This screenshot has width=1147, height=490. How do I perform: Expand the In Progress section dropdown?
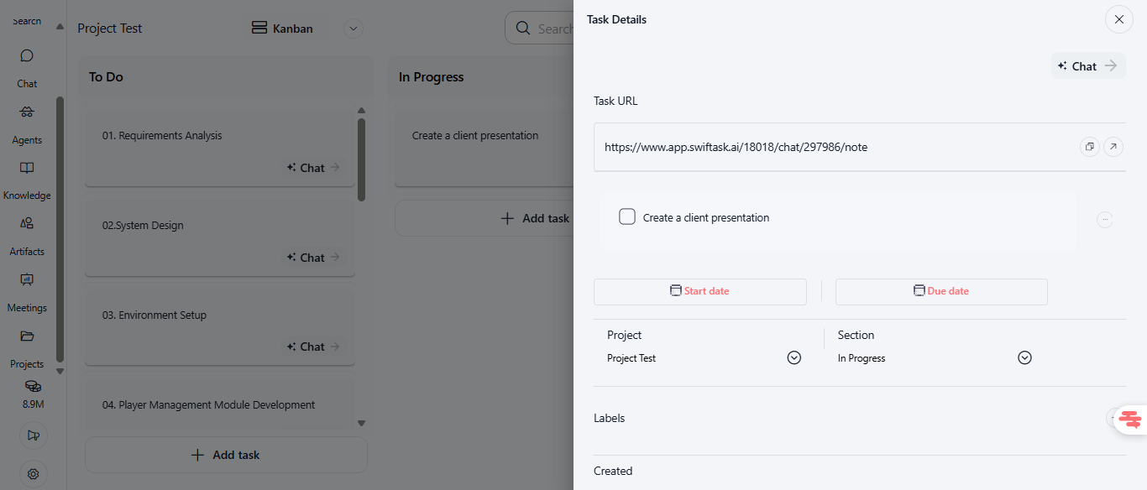click(x=1024, y=358)
